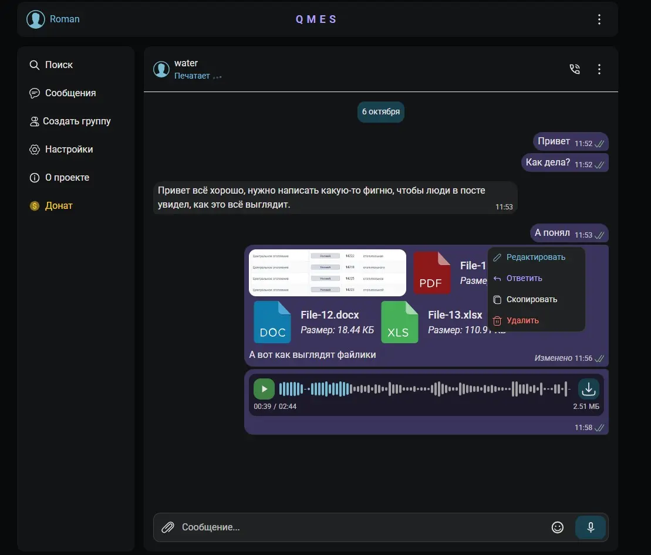Viewport: 651px width, 555px height.
Task: Click the water contact name in header
Action: [186, 63]
